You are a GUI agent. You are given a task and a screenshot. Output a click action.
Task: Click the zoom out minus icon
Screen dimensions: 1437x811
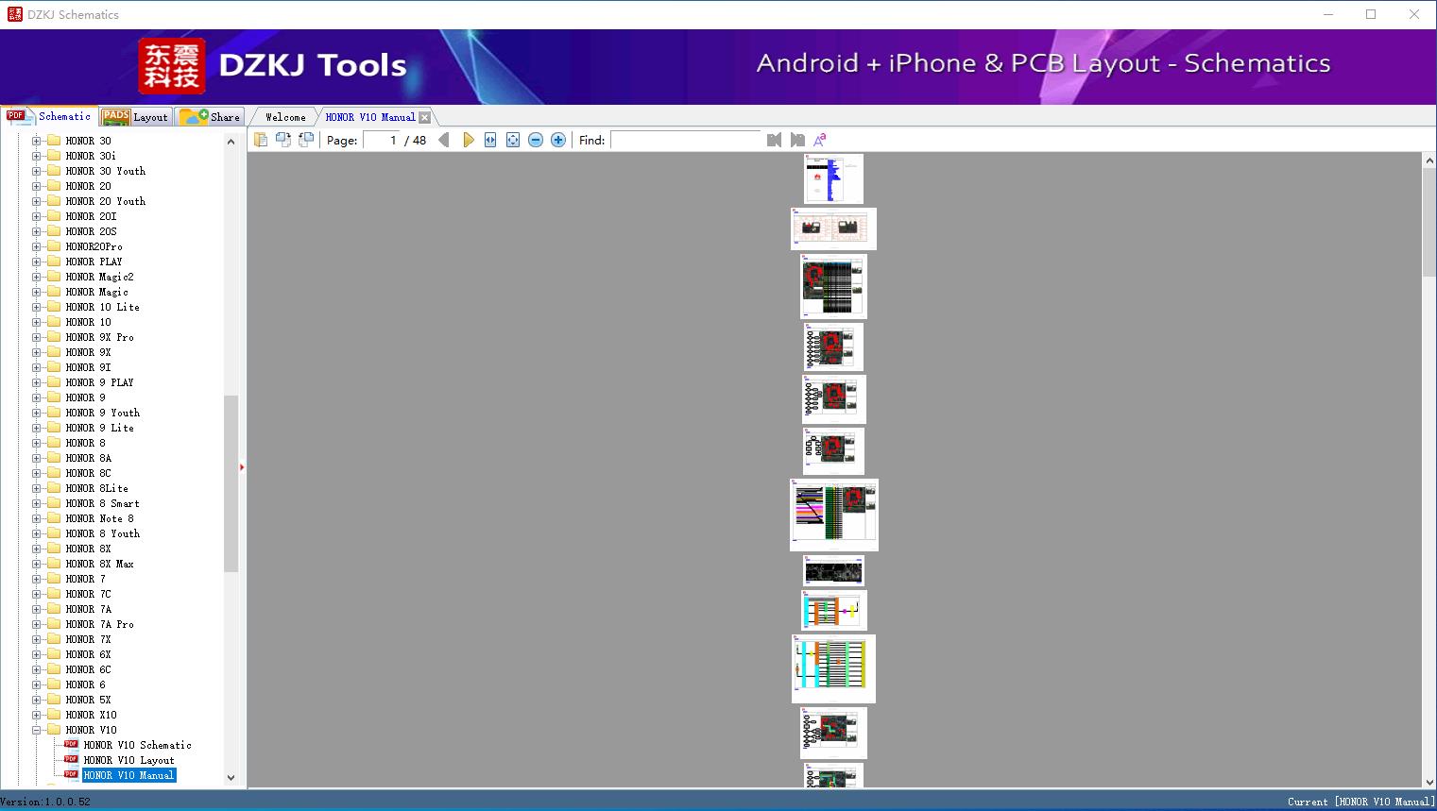coord(536,140)
